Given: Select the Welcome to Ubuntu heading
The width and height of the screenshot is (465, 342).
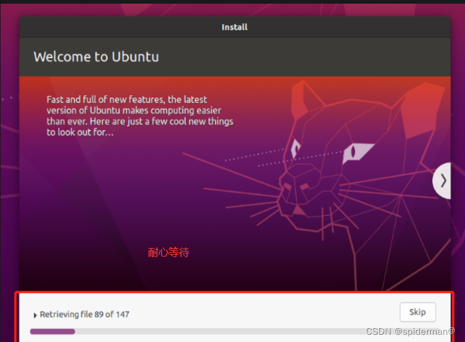Looking at the screenshot, I should tap(96, 57).
